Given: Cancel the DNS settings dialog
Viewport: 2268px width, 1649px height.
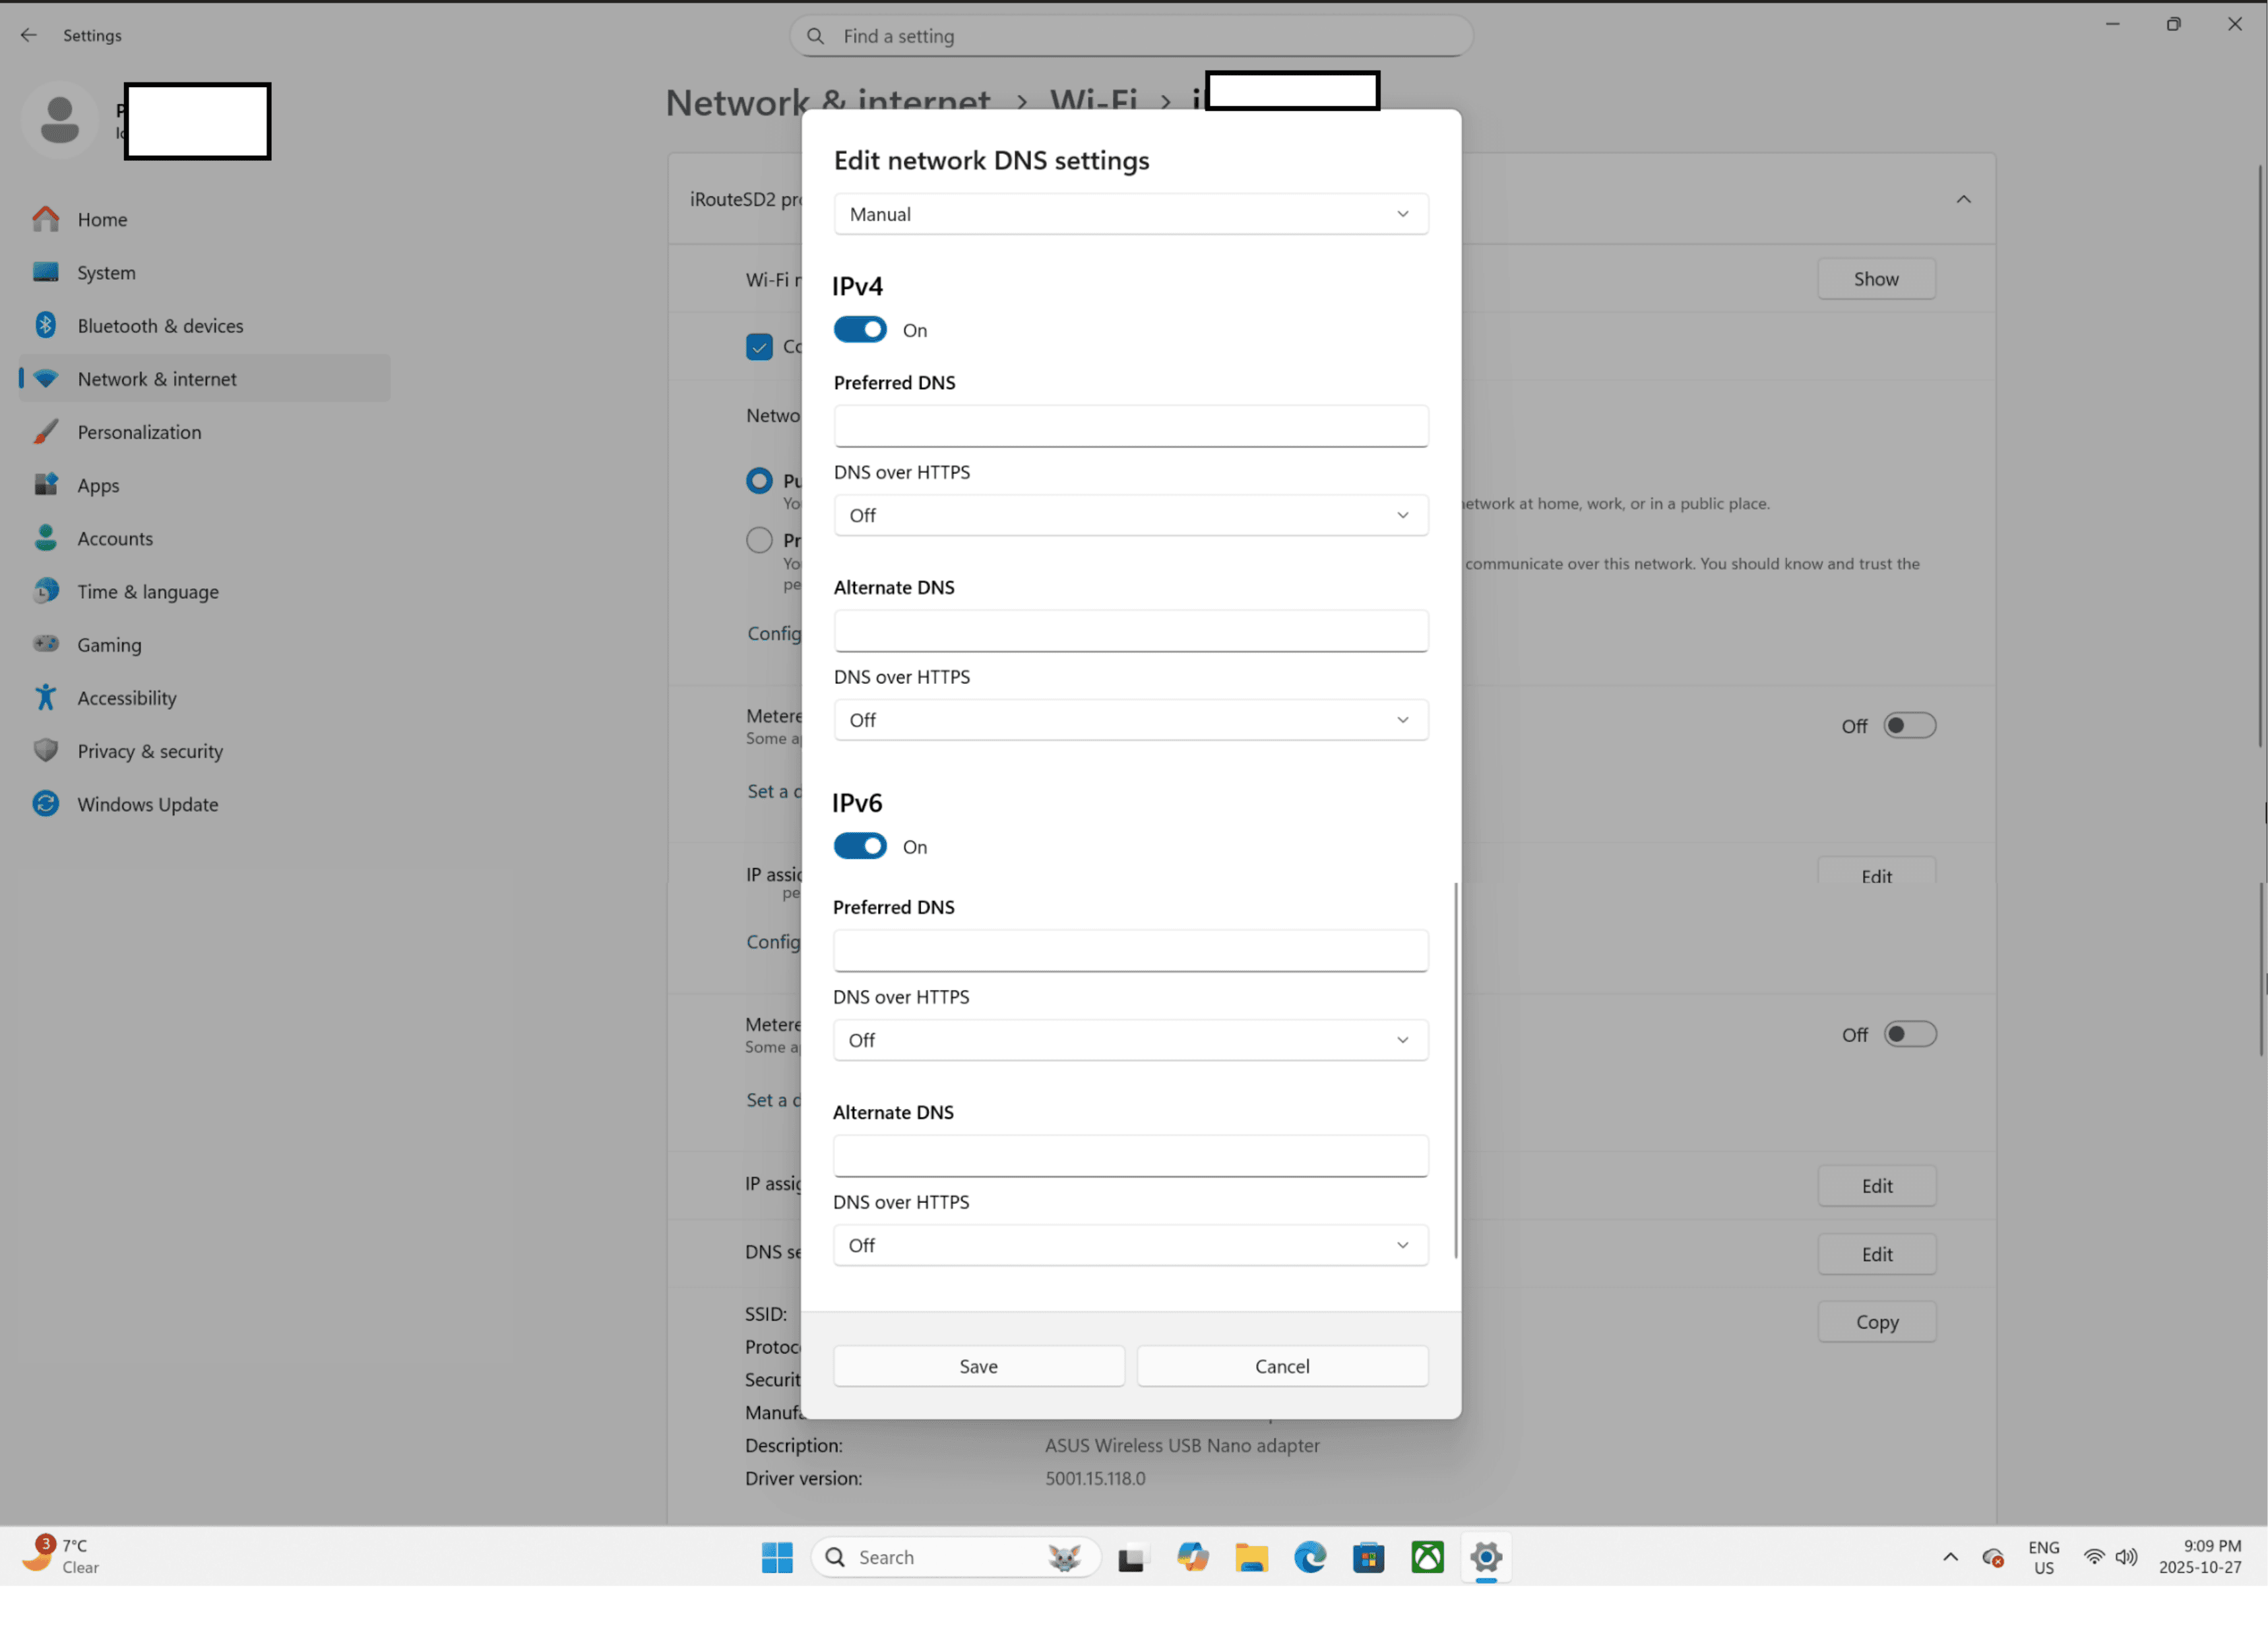Looking at the screenshot, I should (1281, 1365).
